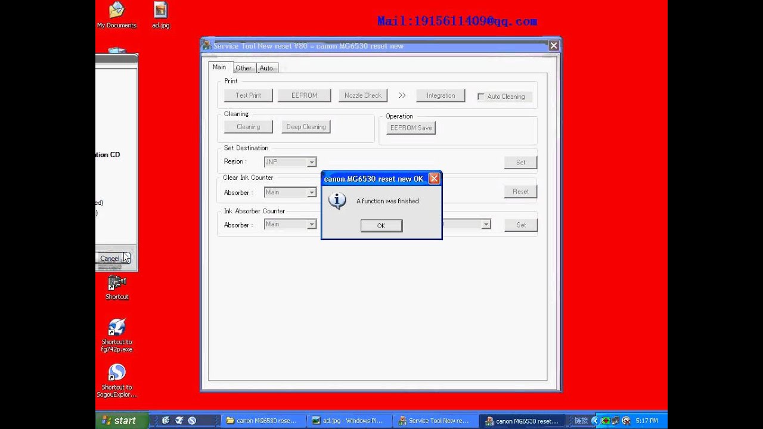Launch the Shortcut to fg742p.exe icon

coord(117,335)
